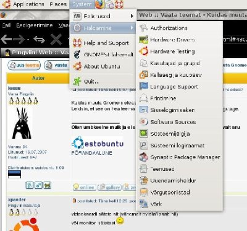Open user 'xpander' profile link
This screenshot has width=247, height=231.
(17, 199)
